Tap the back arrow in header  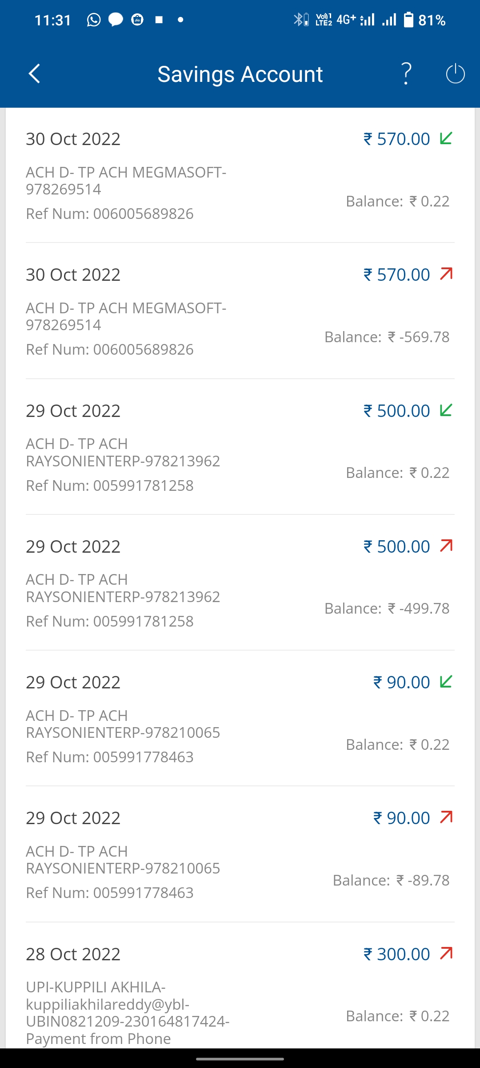35,74
